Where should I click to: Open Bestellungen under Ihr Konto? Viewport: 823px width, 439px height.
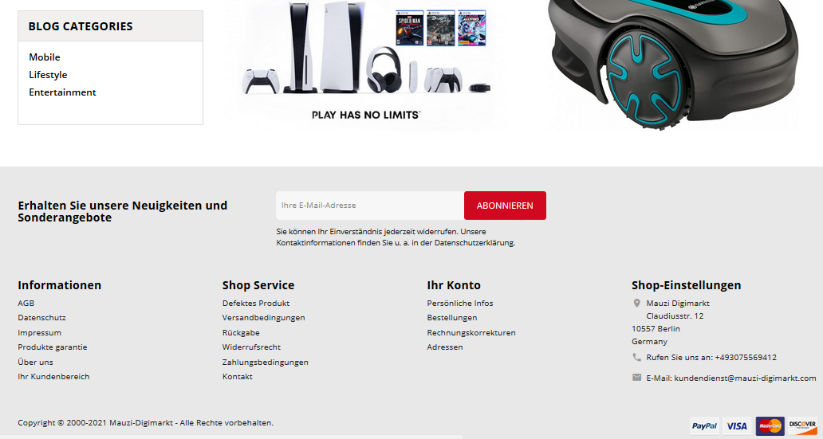[452, 317]
